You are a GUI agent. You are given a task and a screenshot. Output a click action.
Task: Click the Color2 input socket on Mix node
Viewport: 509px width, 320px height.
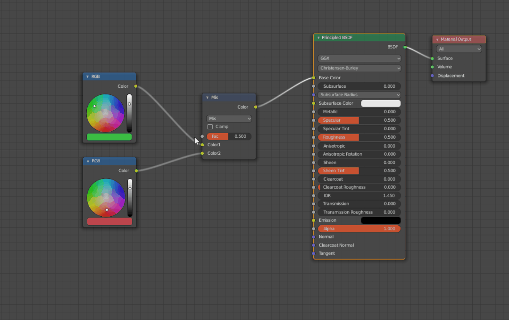(202, 153)
